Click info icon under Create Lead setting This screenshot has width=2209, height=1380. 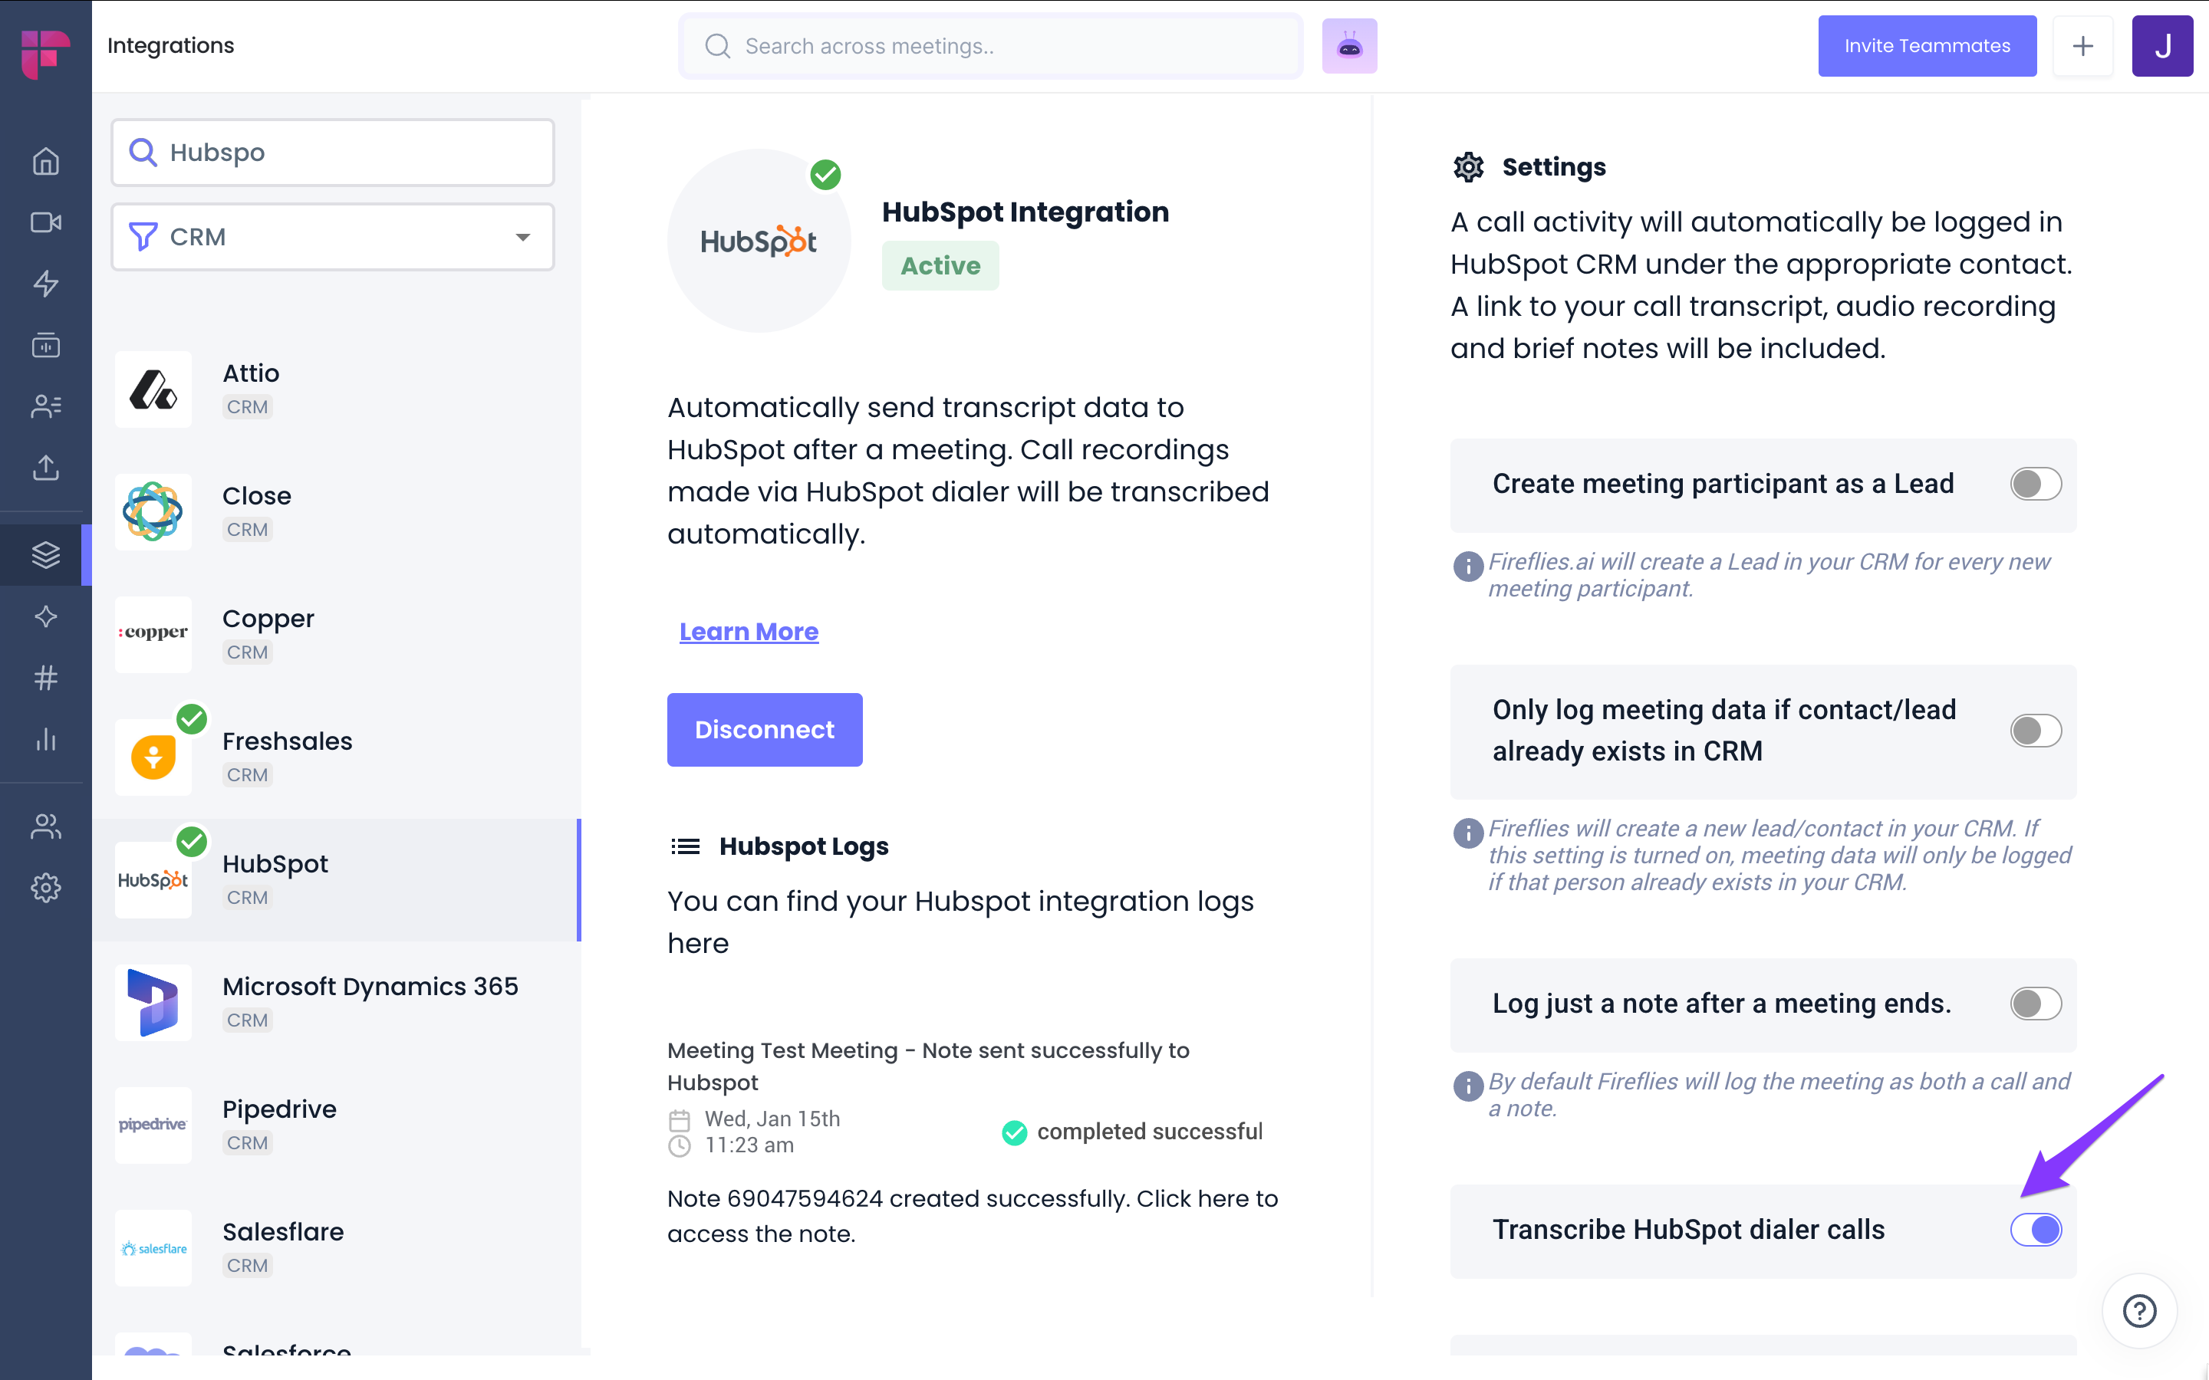tap(1468, 566)
